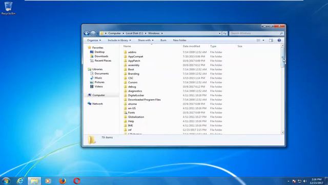
Task: Select the Fonts folder icon
Action: click(125, 113)
